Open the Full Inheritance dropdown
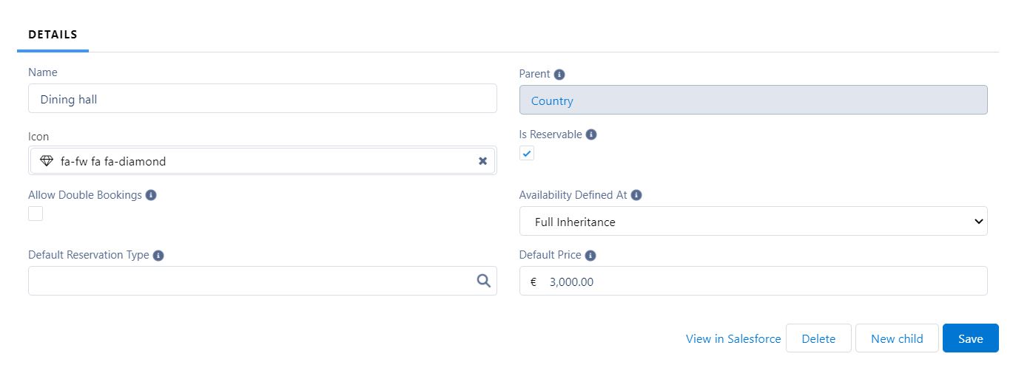 coord(753,222)
